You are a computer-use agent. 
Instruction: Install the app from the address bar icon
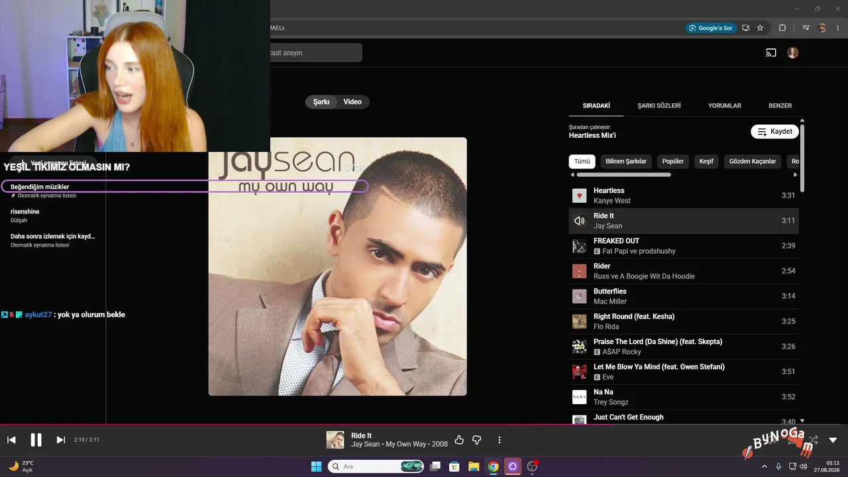coord(746,28)
